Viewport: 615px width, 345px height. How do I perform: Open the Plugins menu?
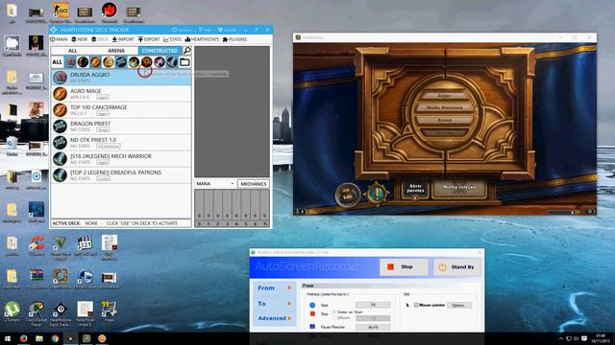pyautogui.click(x=234, y=39)
